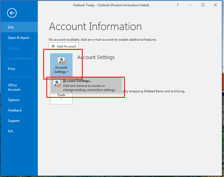Viewport: 224px width, 177px height.
Task: Minimize the Outlook window
Action: point(190,5)
